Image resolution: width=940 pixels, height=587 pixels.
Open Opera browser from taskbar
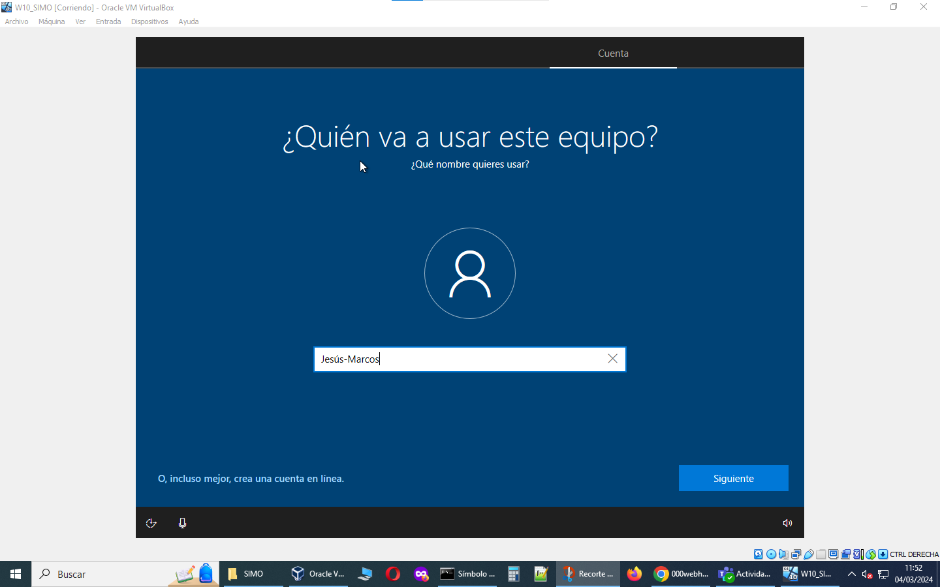pos(393,574)
